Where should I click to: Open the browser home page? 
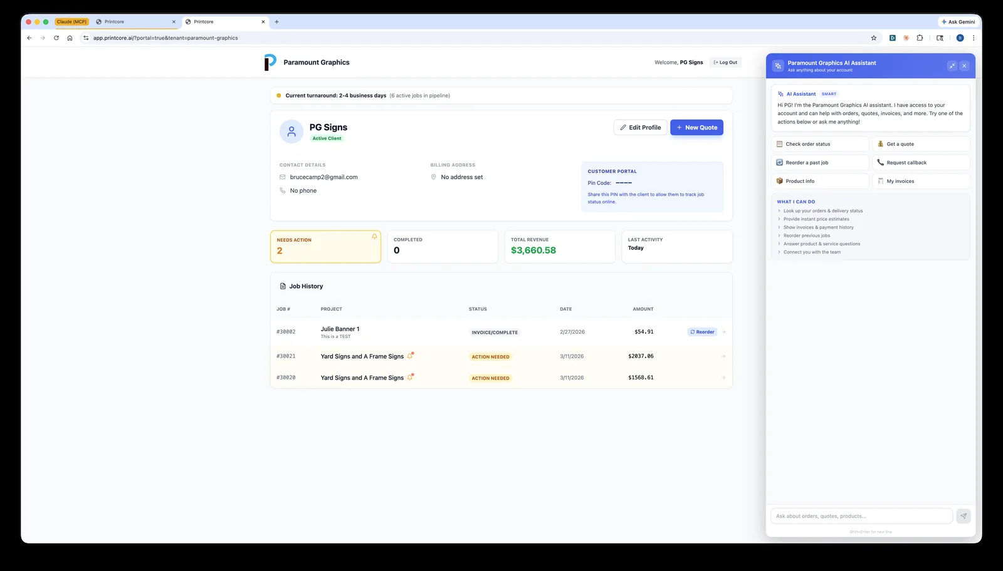tap(70, 38)
